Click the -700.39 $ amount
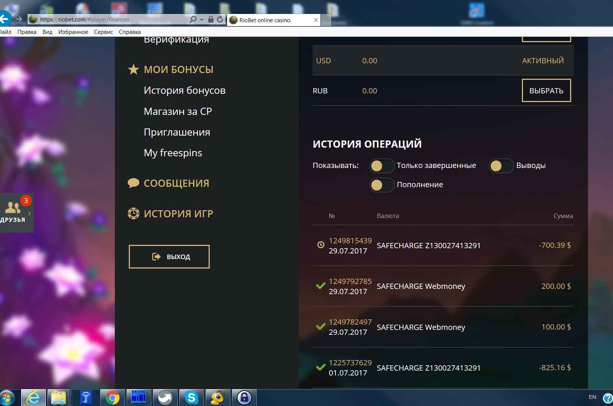 555,245
